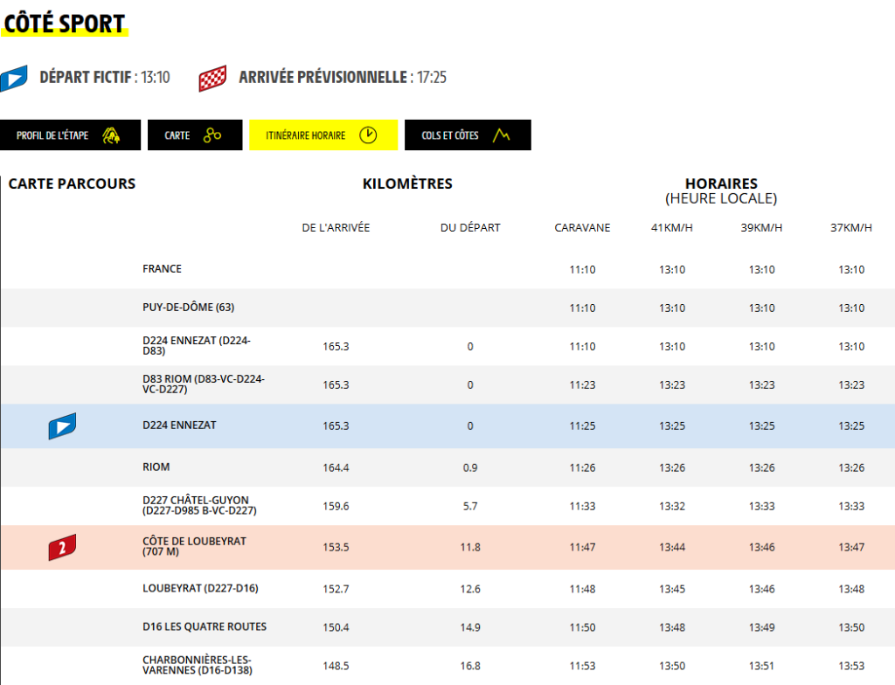
Task: Click the red checkered arrival flag icon
Action: tap(212, 78)
